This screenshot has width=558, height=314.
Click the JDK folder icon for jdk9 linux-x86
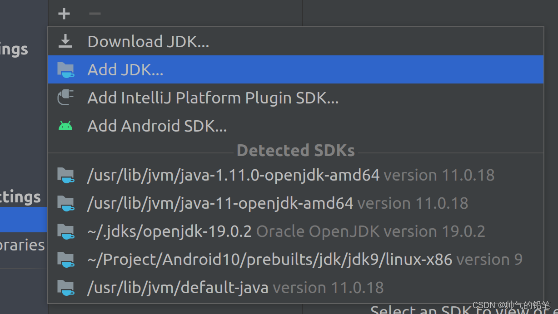[66, 259]
